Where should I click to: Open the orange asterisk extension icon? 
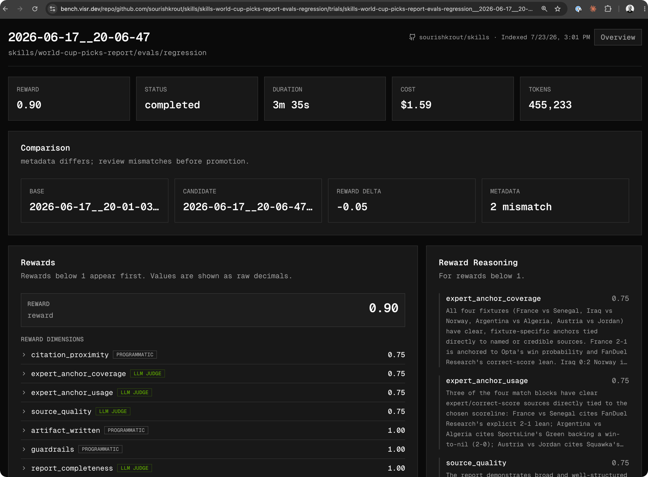pyautogui.click(x=593, y=9)
